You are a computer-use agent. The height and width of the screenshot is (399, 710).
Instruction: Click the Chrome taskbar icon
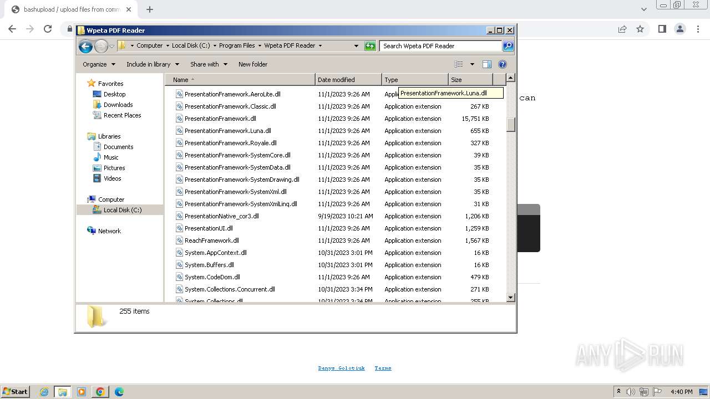point(100,392)
